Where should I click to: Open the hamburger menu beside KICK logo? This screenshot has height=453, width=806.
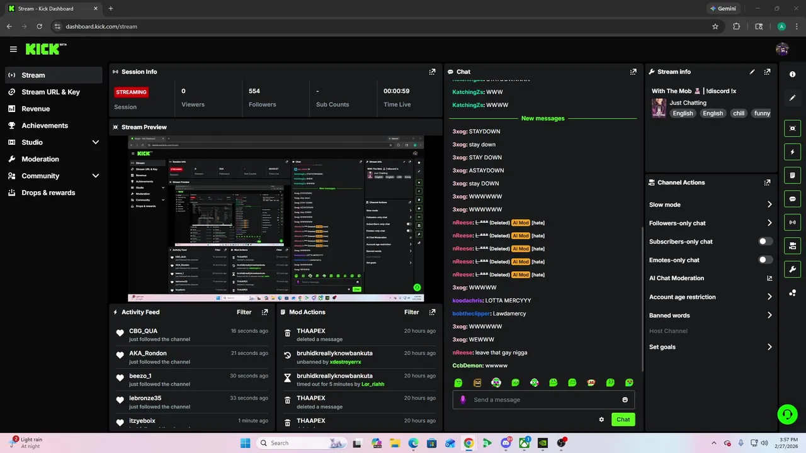pyautogui.click(x=13, y=49)
